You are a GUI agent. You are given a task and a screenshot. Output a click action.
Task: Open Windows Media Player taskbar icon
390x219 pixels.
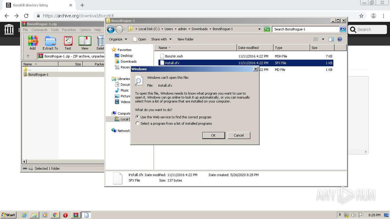click(45, 215)
